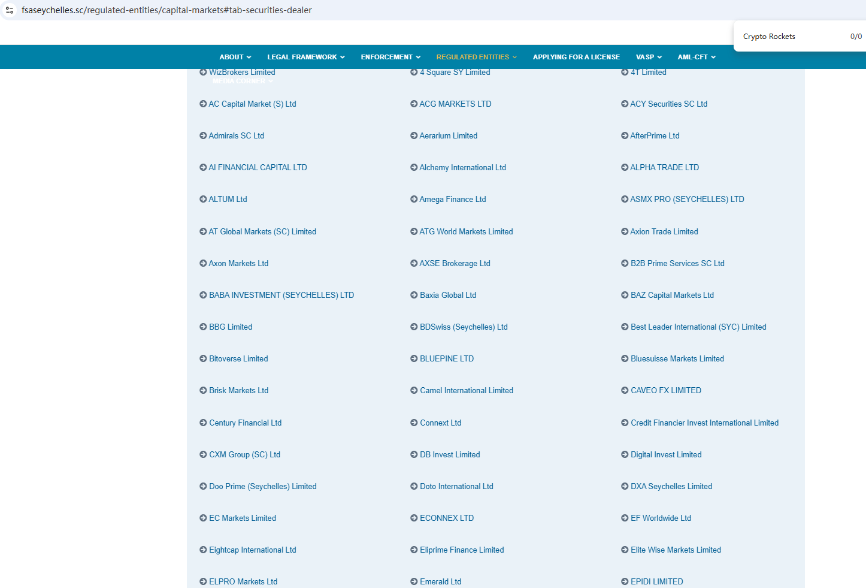Click the arrow icon beside BAZ Capital Markets Ltd
The width and height of the screenshot is (866, 588).
point(625,295)
